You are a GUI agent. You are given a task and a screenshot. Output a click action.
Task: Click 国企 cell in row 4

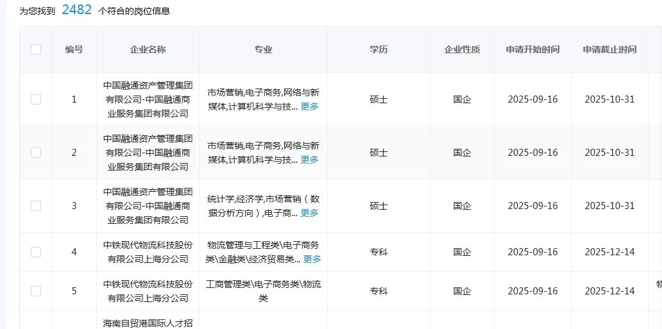[x=462, y=252]
